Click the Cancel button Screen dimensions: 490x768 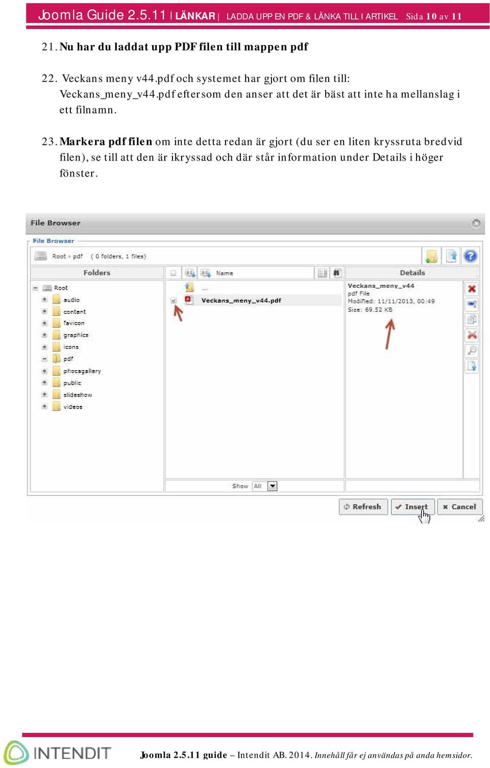(x=459, y=507)
